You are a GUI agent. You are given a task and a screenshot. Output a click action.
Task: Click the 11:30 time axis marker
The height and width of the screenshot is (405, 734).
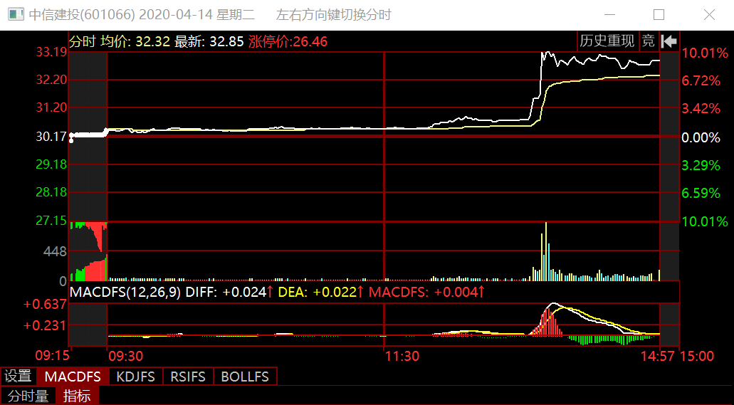(402, 356)
